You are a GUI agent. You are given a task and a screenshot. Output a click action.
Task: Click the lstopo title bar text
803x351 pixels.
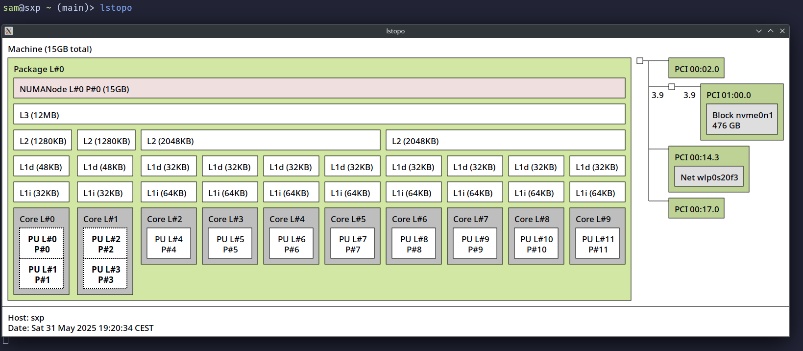point(395,31)
